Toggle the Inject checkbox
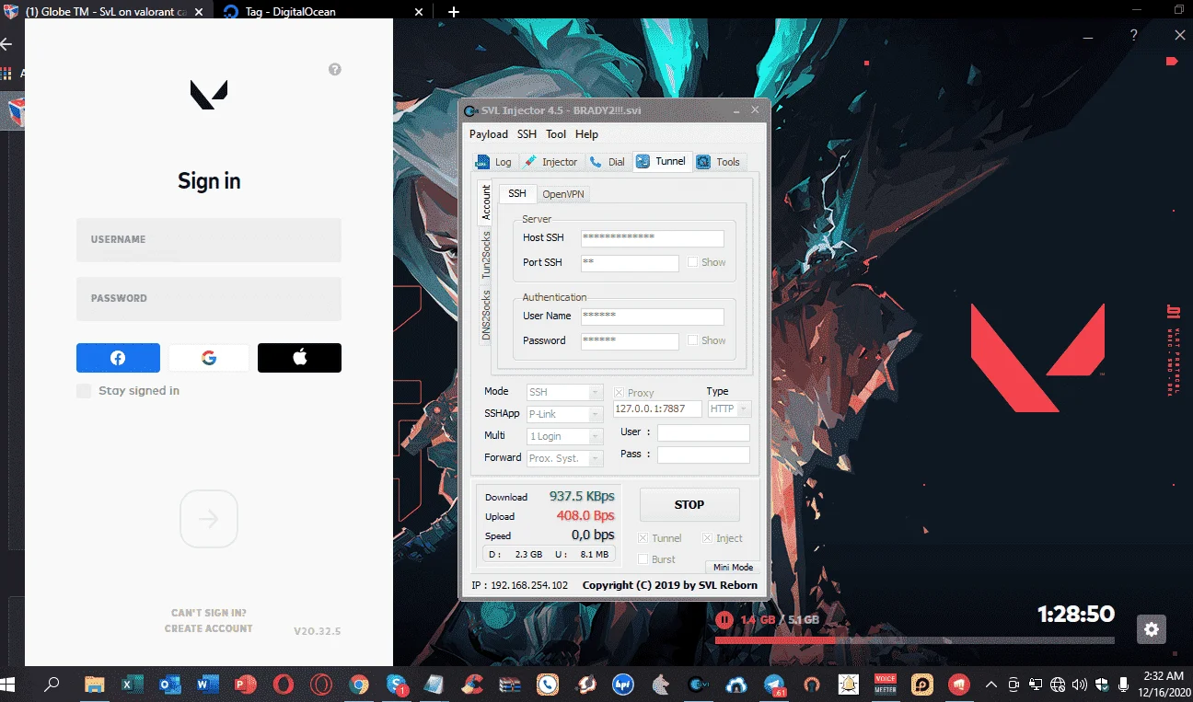 pyautogui.click(x=708, y=538)
